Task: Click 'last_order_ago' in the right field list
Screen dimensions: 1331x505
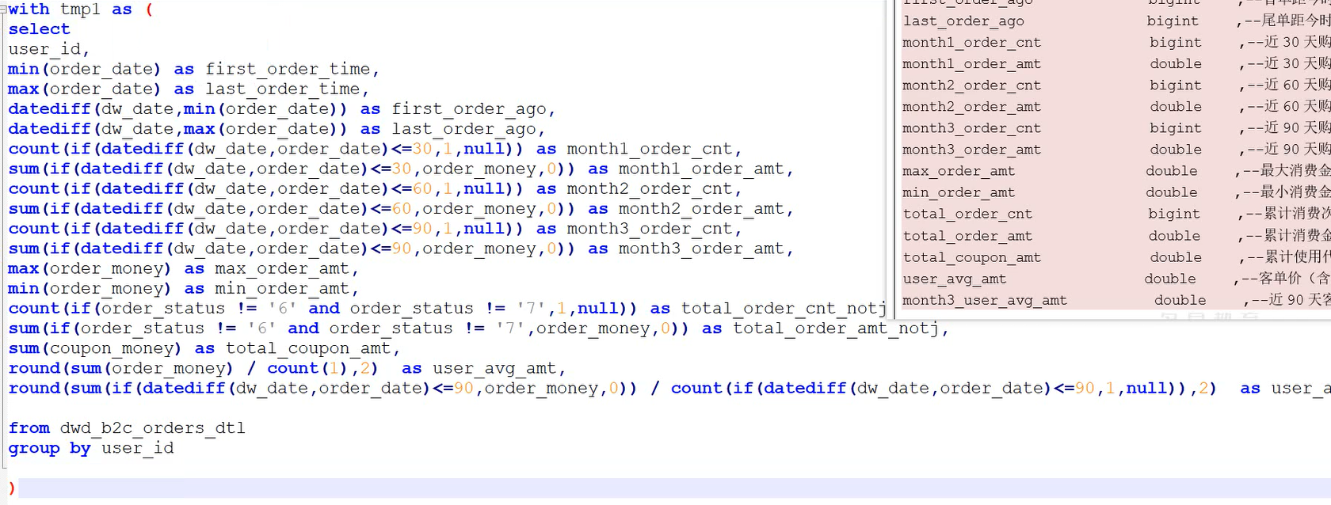Action: [x=963, y=21]
